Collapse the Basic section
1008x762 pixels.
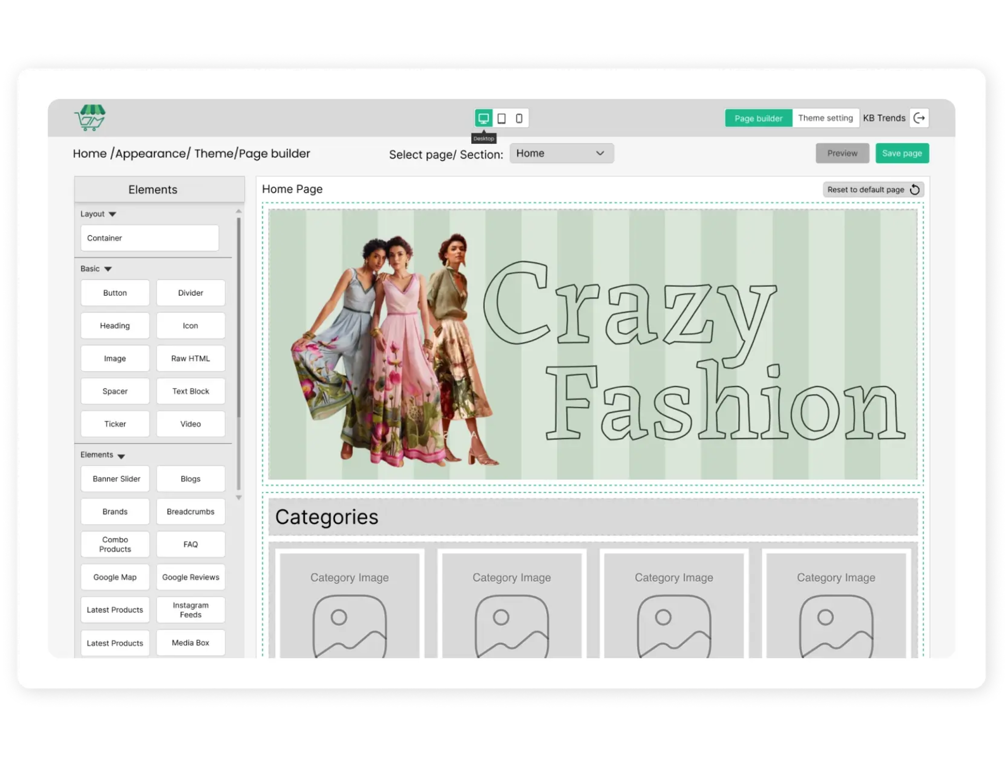tap(108, 269)
